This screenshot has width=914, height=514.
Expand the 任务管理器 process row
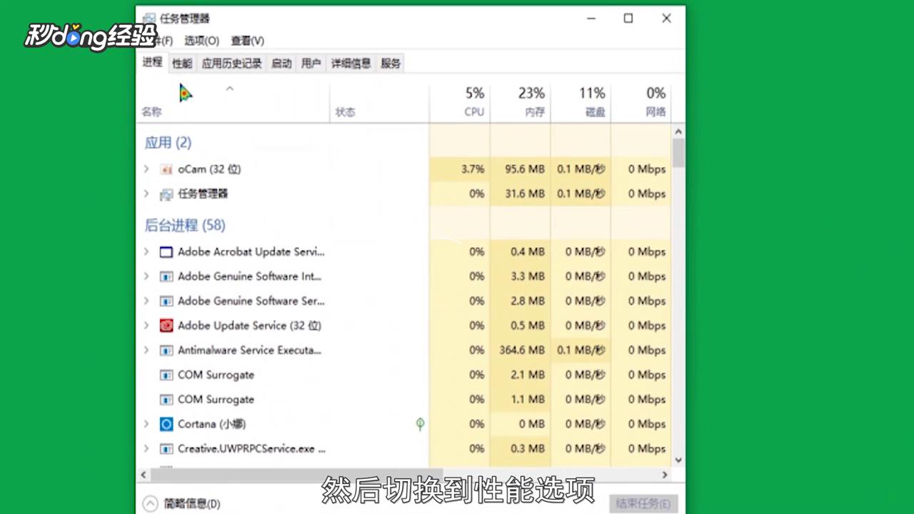pyautogui.click(x=146, y=193)
